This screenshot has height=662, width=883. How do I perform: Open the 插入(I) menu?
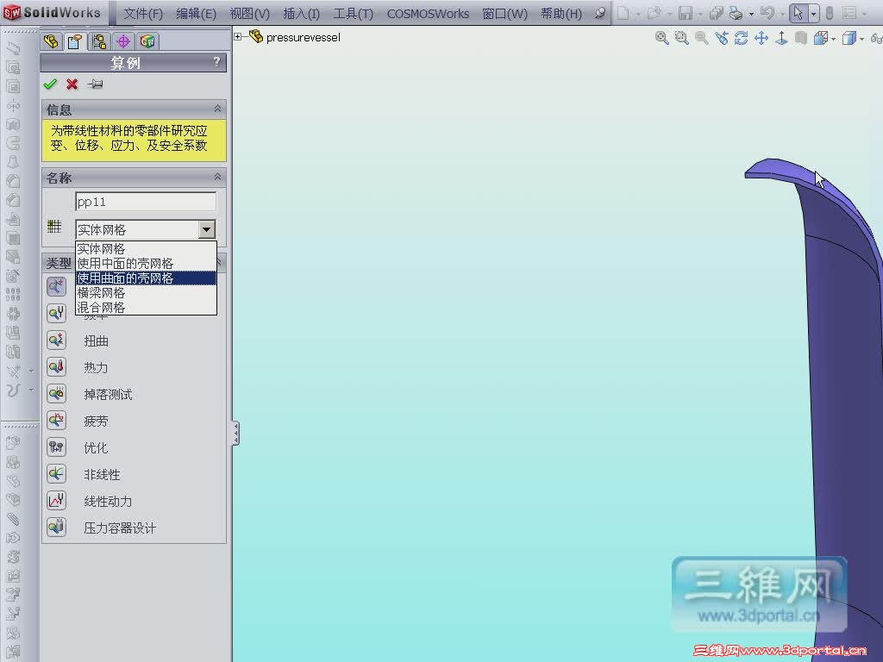coord(301,14)
